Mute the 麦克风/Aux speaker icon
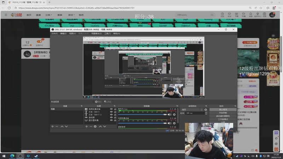283x159 pixels. tap(169, 114)
